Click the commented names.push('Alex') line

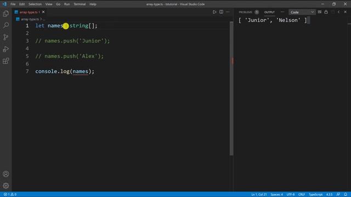tap(70, 56)
